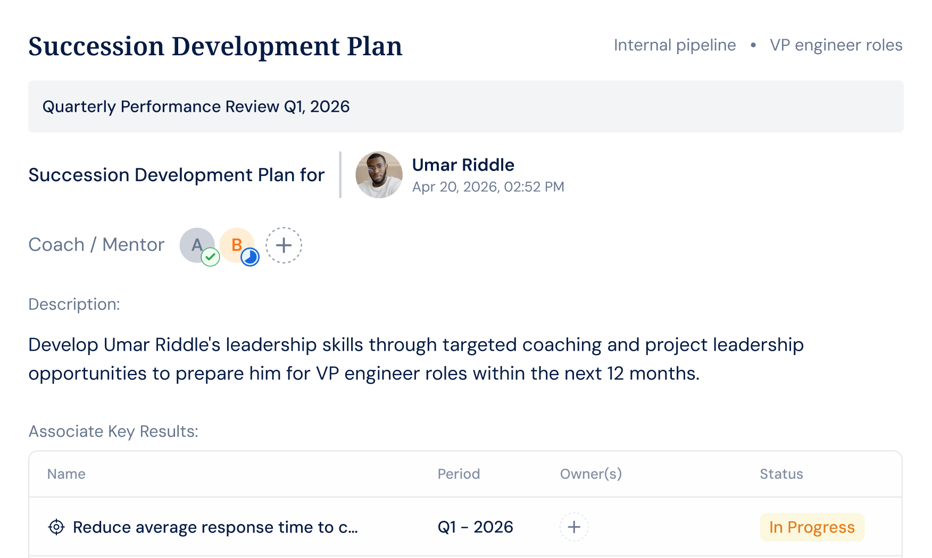
Task: Open Umar Riddle's profile photo
Action: [379, 175]
